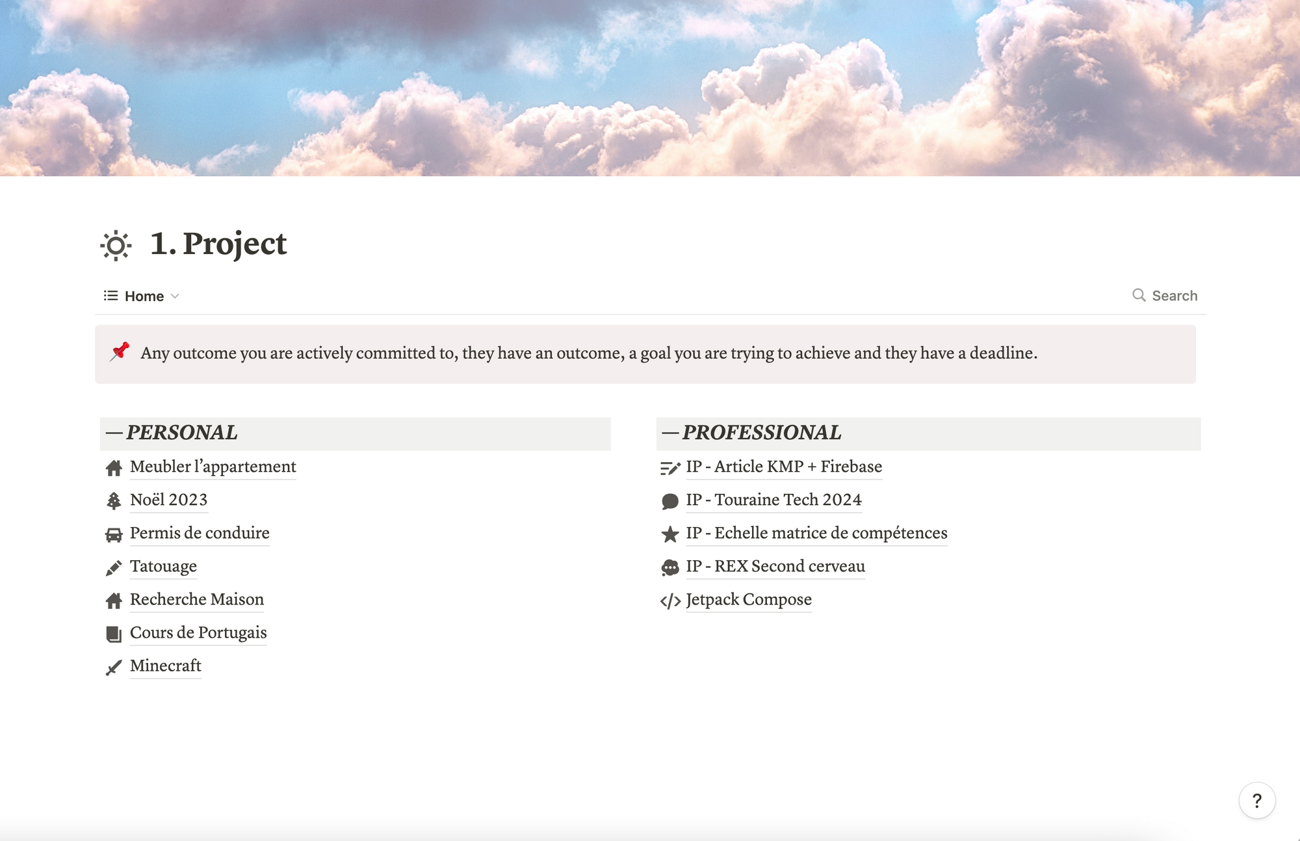
Task: Open the Cours de Portugais personal project
Action: 198,632
